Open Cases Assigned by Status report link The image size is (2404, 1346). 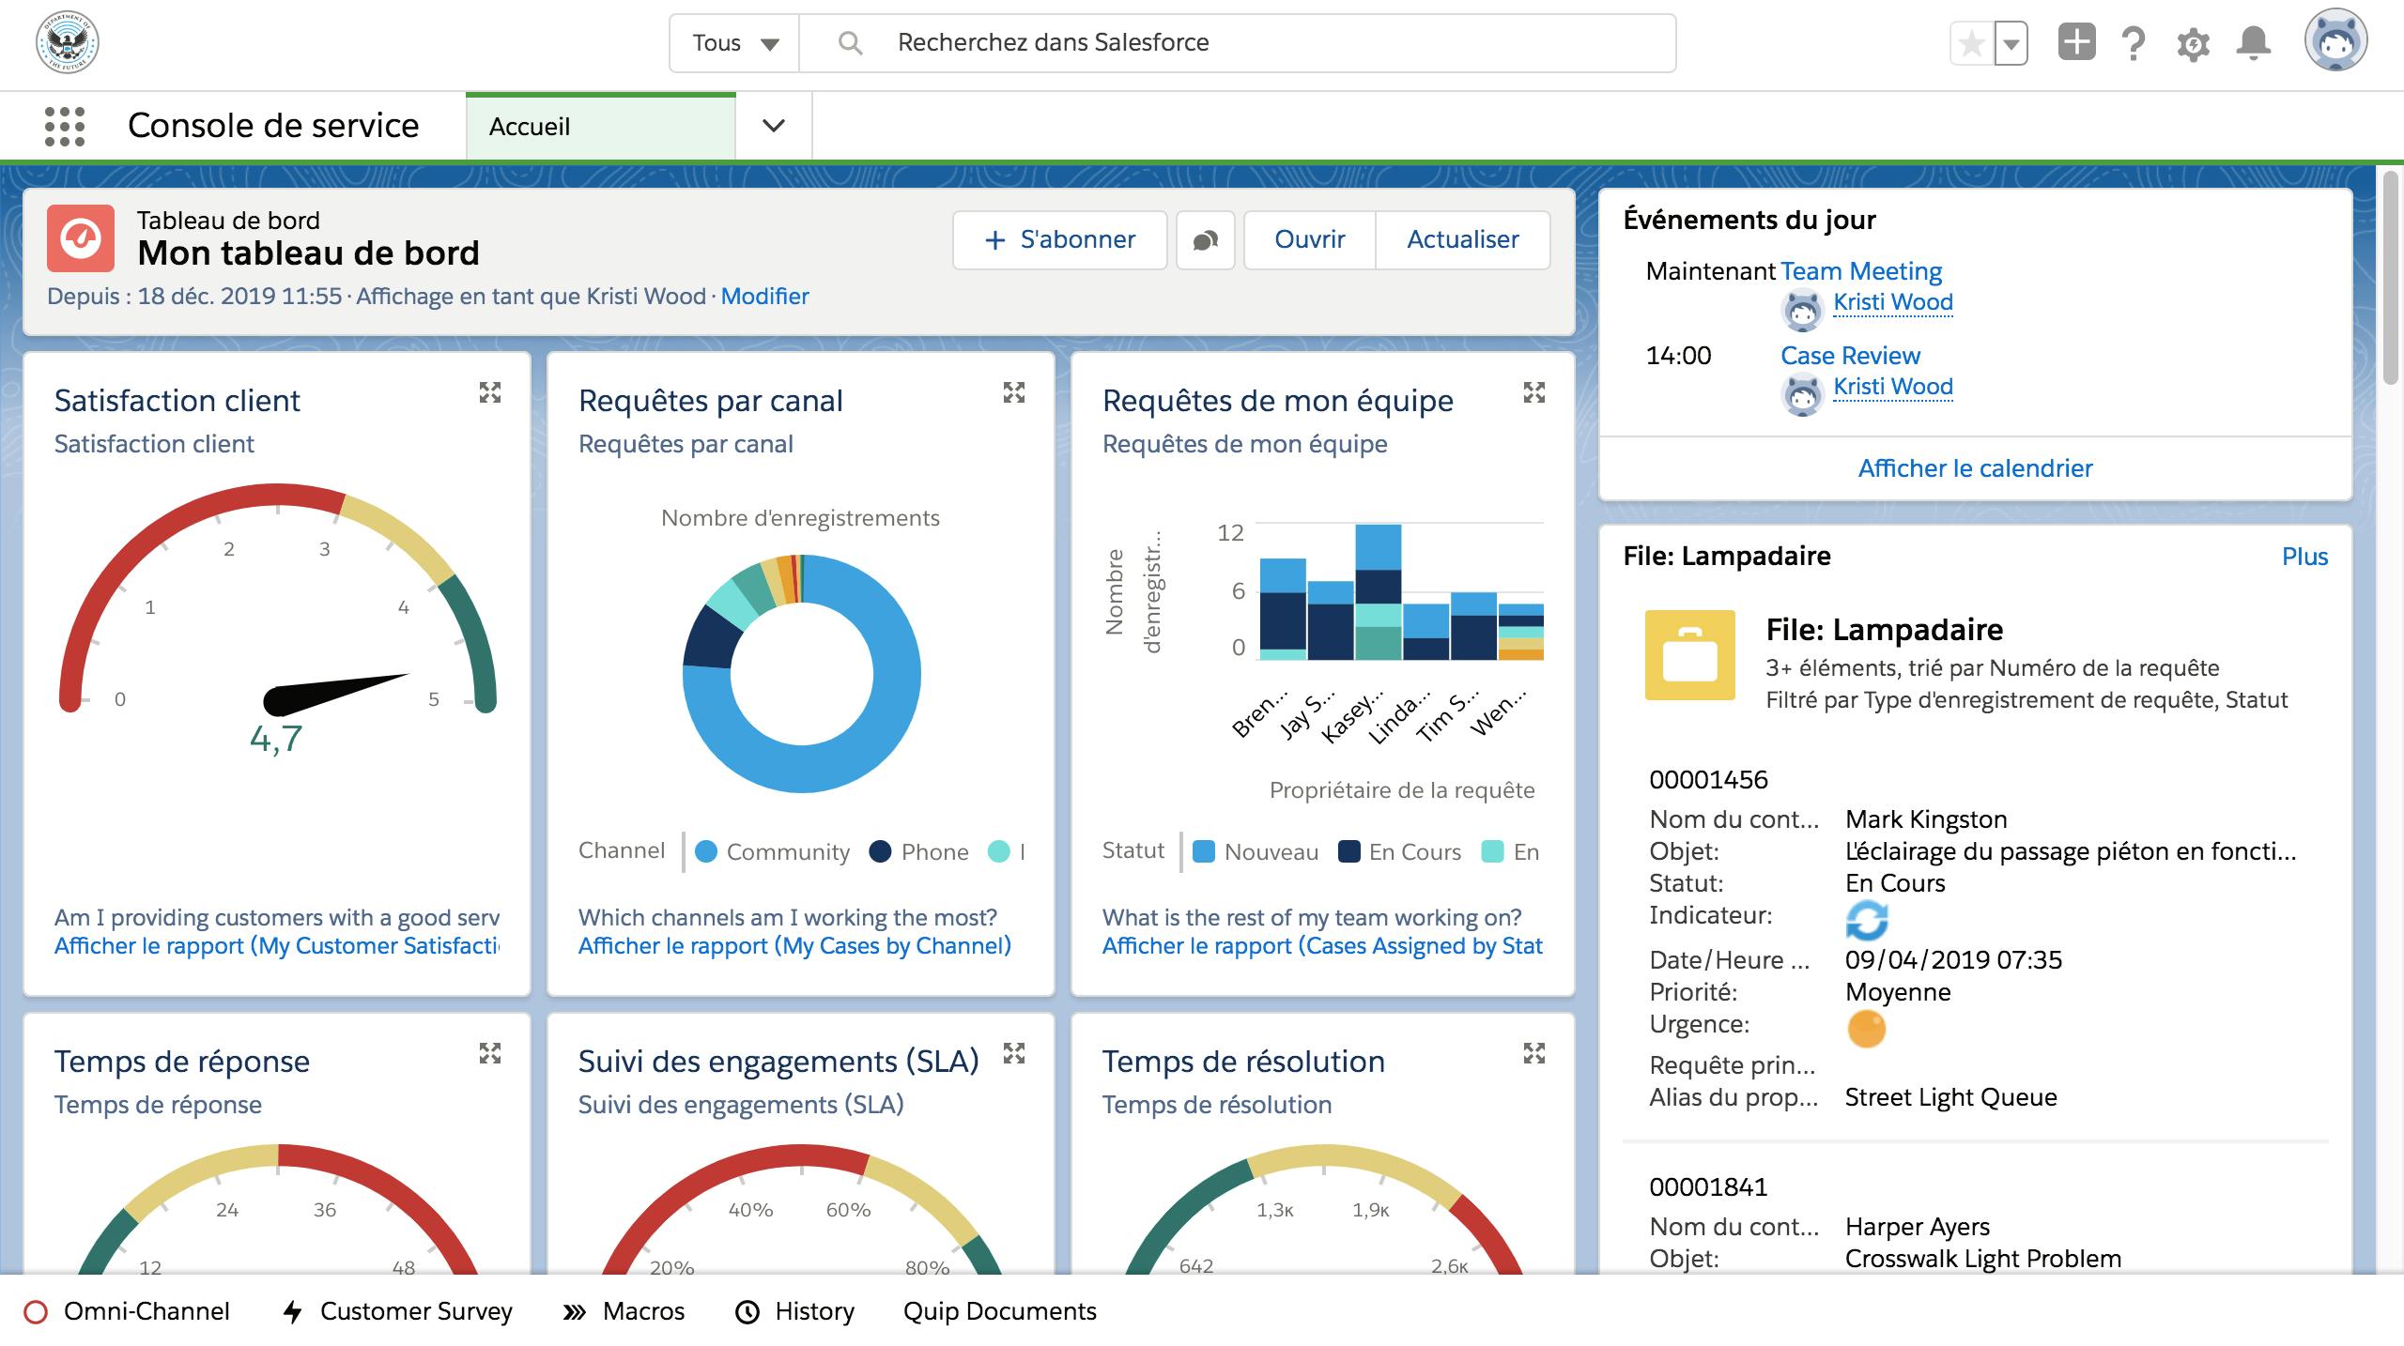[x=1322, y=946]
